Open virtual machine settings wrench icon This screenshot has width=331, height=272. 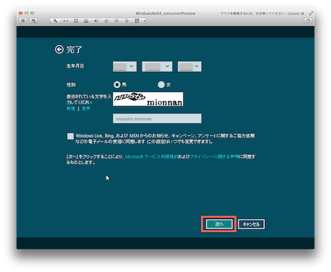55,21
